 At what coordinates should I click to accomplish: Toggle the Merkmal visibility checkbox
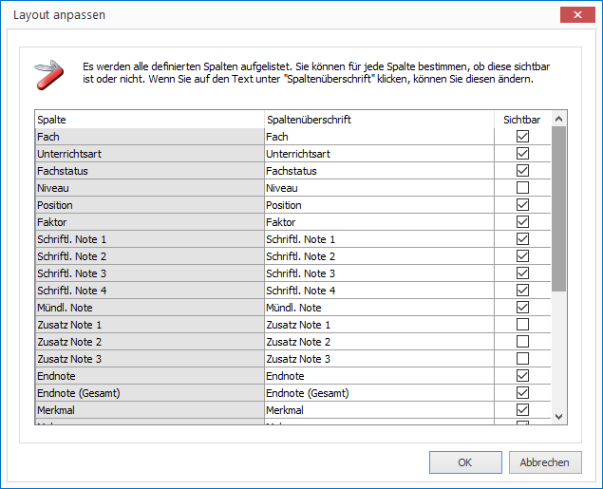pos(522,410)
